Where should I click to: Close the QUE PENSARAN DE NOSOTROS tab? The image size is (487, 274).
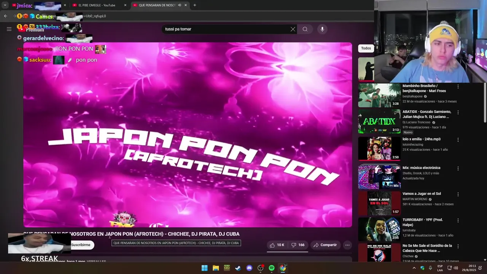186,5
